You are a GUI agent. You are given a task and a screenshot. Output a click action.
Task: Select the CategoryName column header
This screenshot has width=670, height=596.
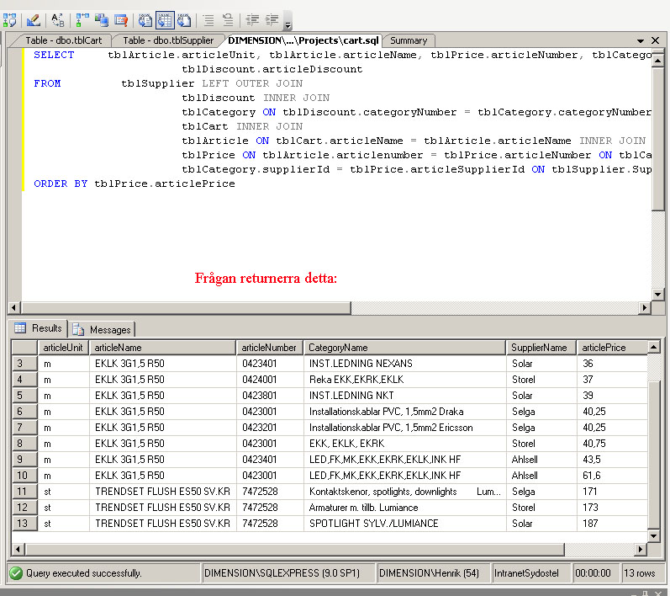[x=404, y=348]
